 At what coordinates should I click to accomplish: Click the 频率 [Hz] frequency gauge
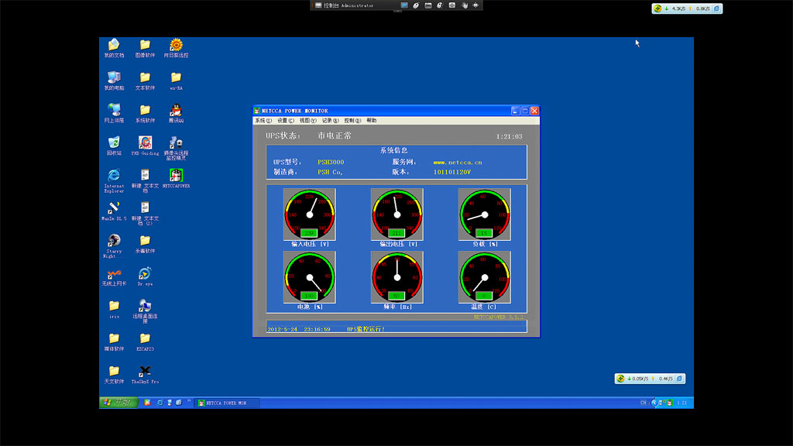click(397, 277)
